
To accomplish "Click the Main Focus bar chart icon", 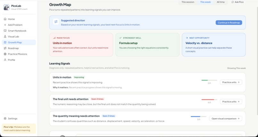I will click(x=54, y=38).
